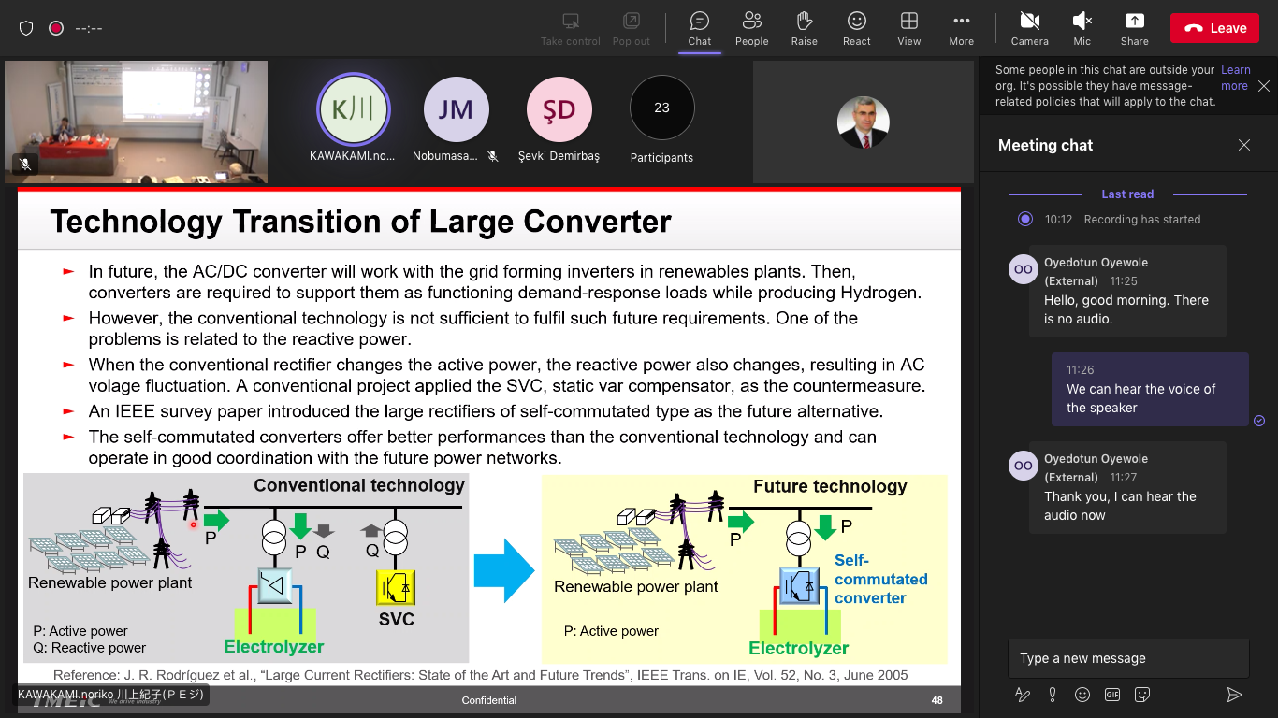Select the conference room video thumbnail
This screenshot has width=1278, height=718.
pyautogui.click(x=137, y=122)
